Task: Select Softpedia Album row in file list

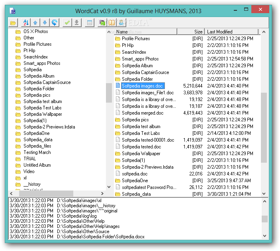Action: pos(187,66)
